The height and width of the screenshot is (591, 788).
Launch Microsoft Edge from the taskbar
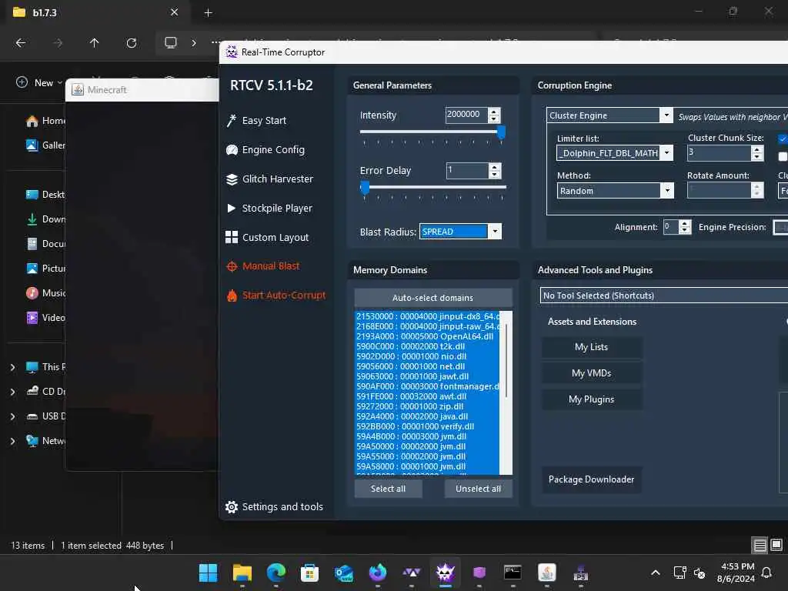(x=276, y=573)
